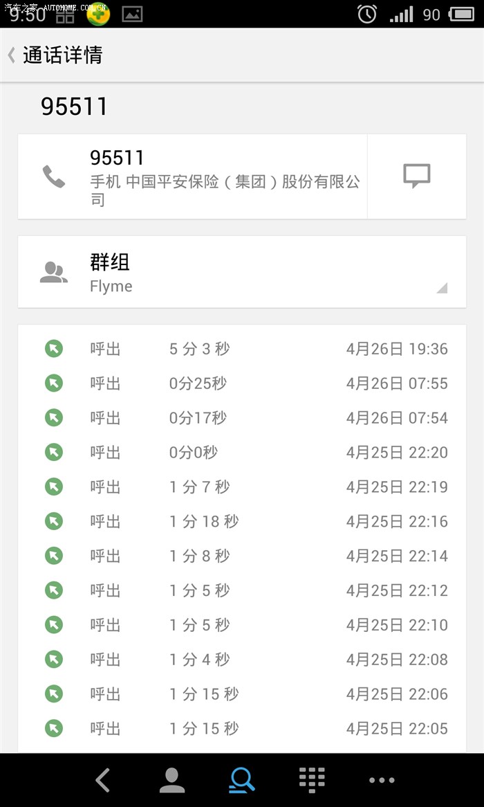Tap the green outgoing-call icon on 19:36 entry
Image resolution: width=484 pixels, height=807 pixels.
pyautogui.click(x=53, y=348)
